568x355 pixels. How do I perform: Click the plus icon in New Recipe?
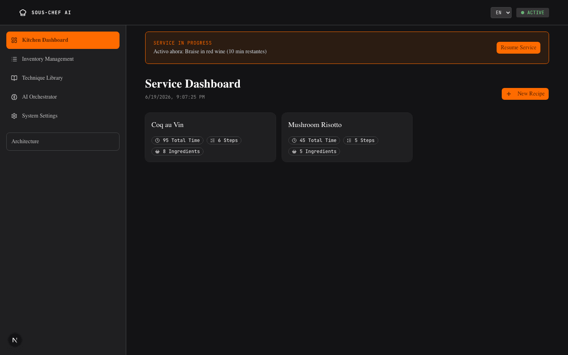click(509, 94)
